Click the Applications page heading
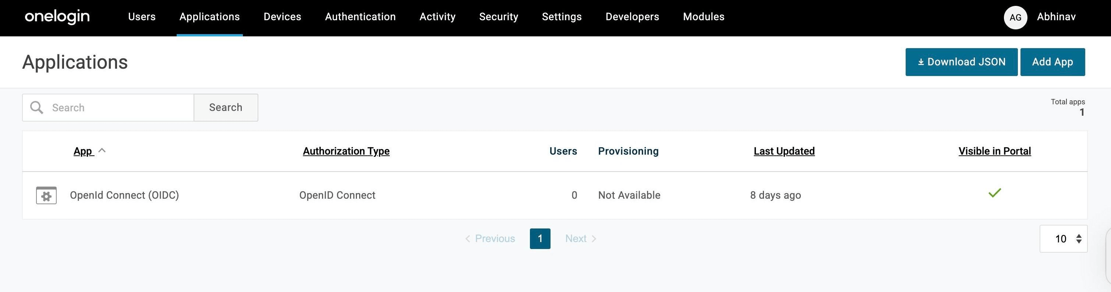The width and height of the screenshot is (1111, 292). [x=75, y=62]
